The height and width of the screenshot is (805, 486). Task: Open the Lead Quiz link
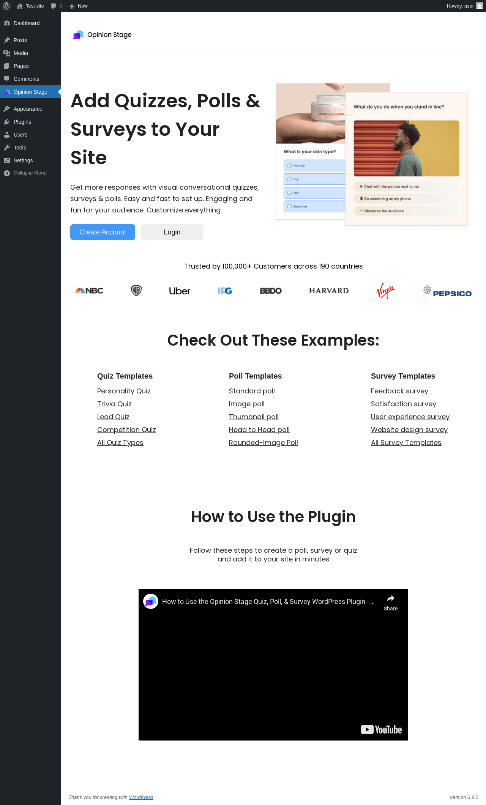click(x=113, y=417)
